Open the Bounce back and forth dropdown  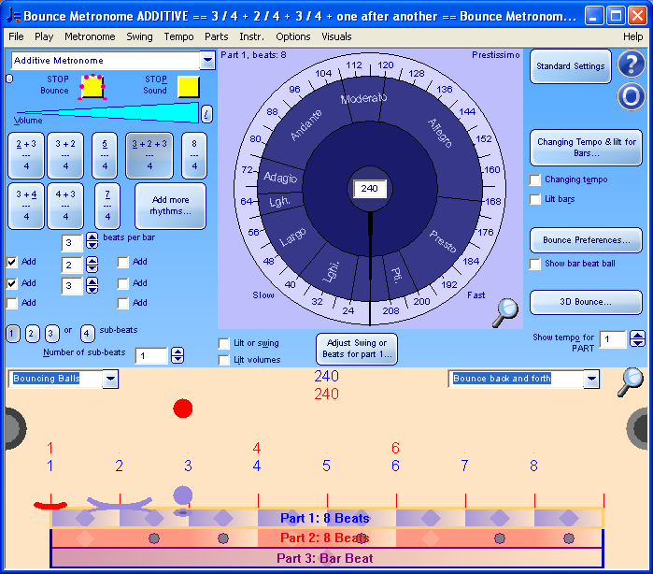(x=591, y=379)
